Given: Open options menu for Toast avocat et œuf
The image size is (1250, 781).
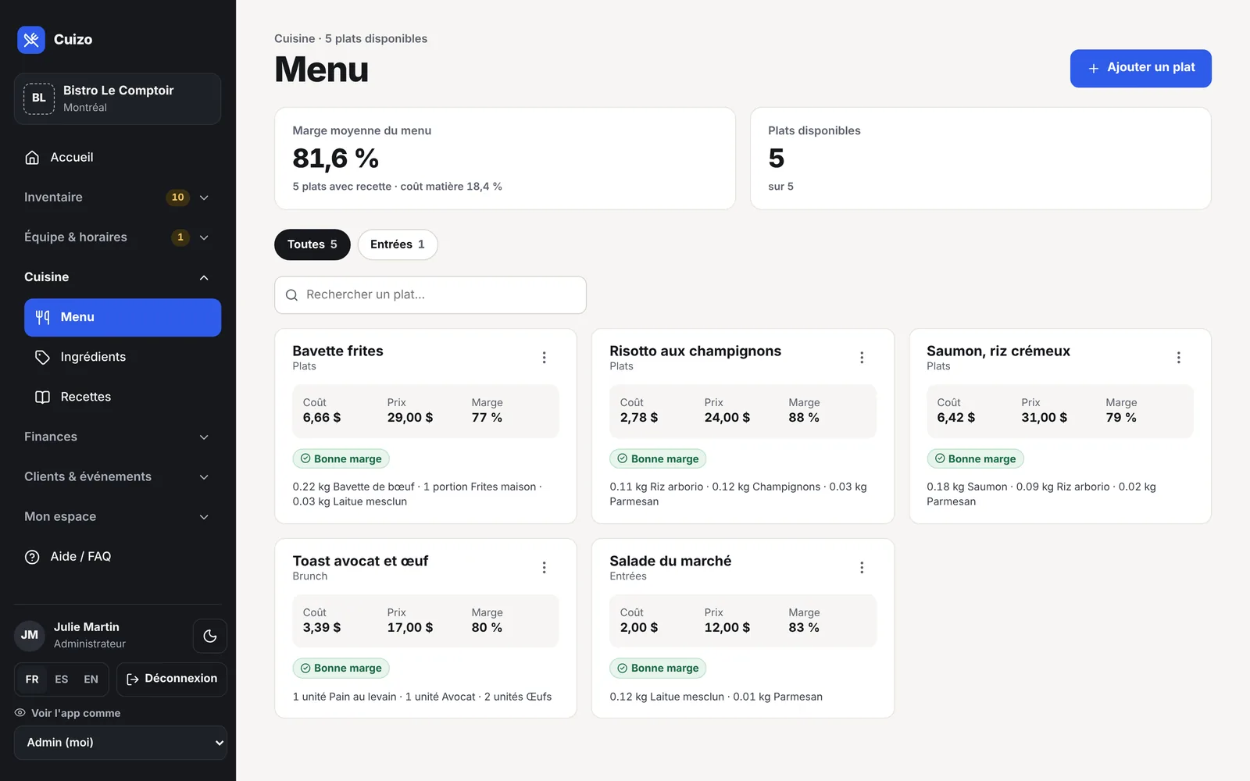Looking at the screenshot, I should pyautogui.click(x=545, y=568).
